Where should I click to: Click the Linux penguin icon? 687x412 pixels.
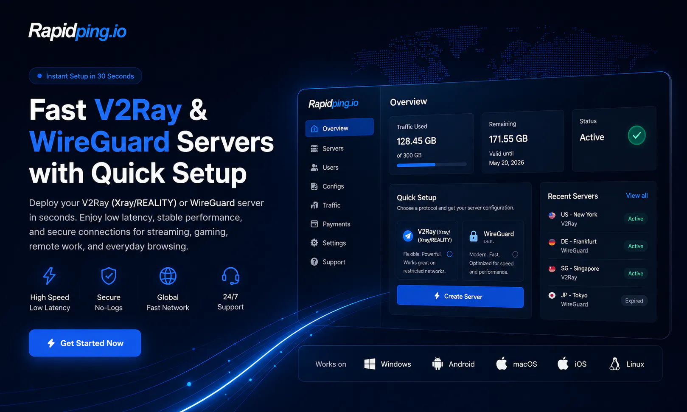pos(614,364)
